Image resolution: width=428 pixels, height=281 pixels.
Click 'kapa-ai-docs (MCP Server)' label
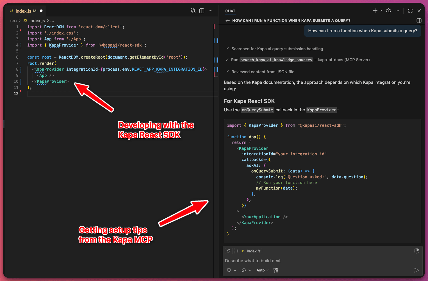tap(344, 60)
